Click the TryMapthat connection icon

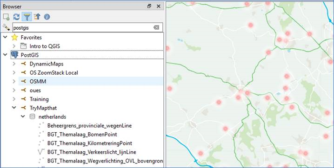coord(23,108)
